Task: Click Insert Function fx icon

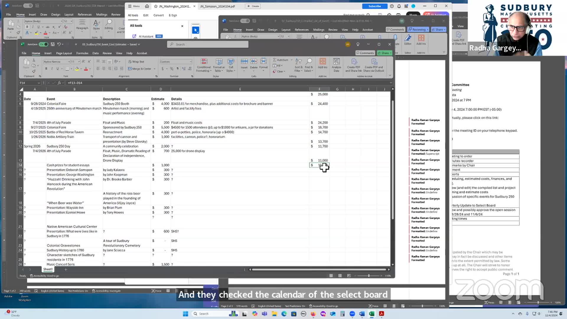Action: tap(59, 83)
